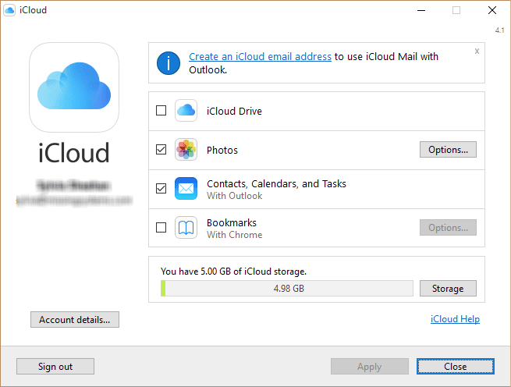Open Bookmarks Options button
This screenshot has width=511, height=387.
(448, 228)
